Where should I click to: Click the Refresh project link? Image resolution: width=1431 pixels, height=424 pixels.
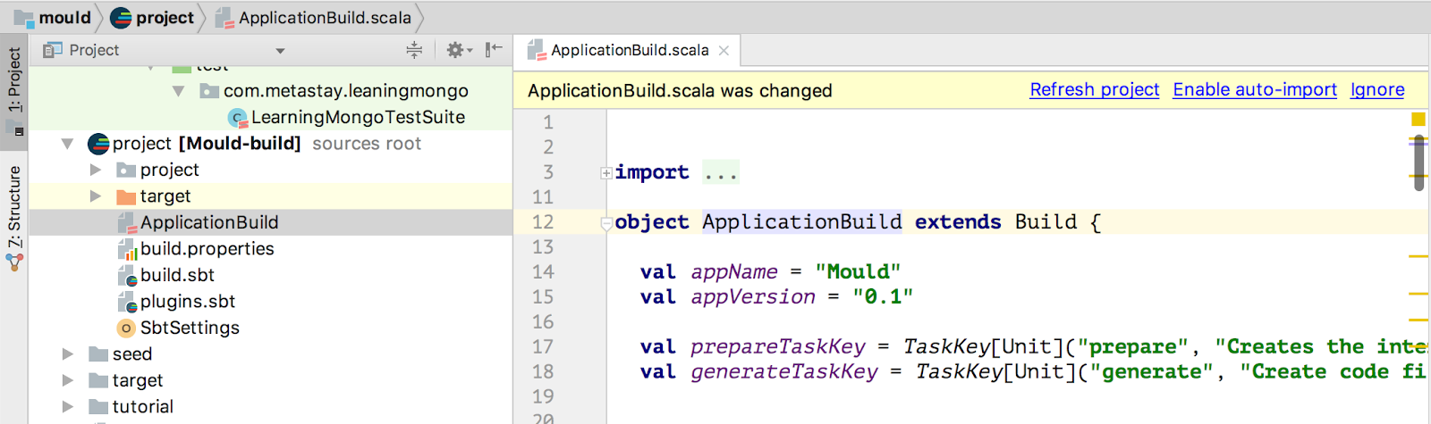1094,90
